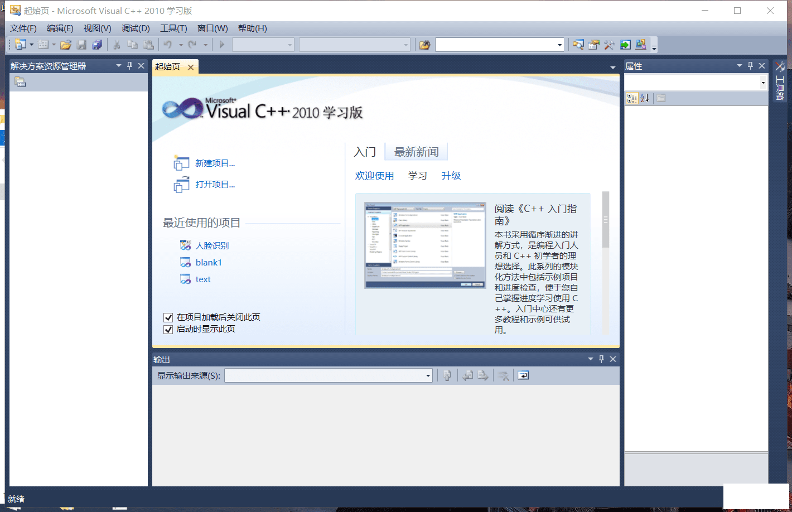
Task: Open the New Project dropdown arrow
Action: coord(31,45)
